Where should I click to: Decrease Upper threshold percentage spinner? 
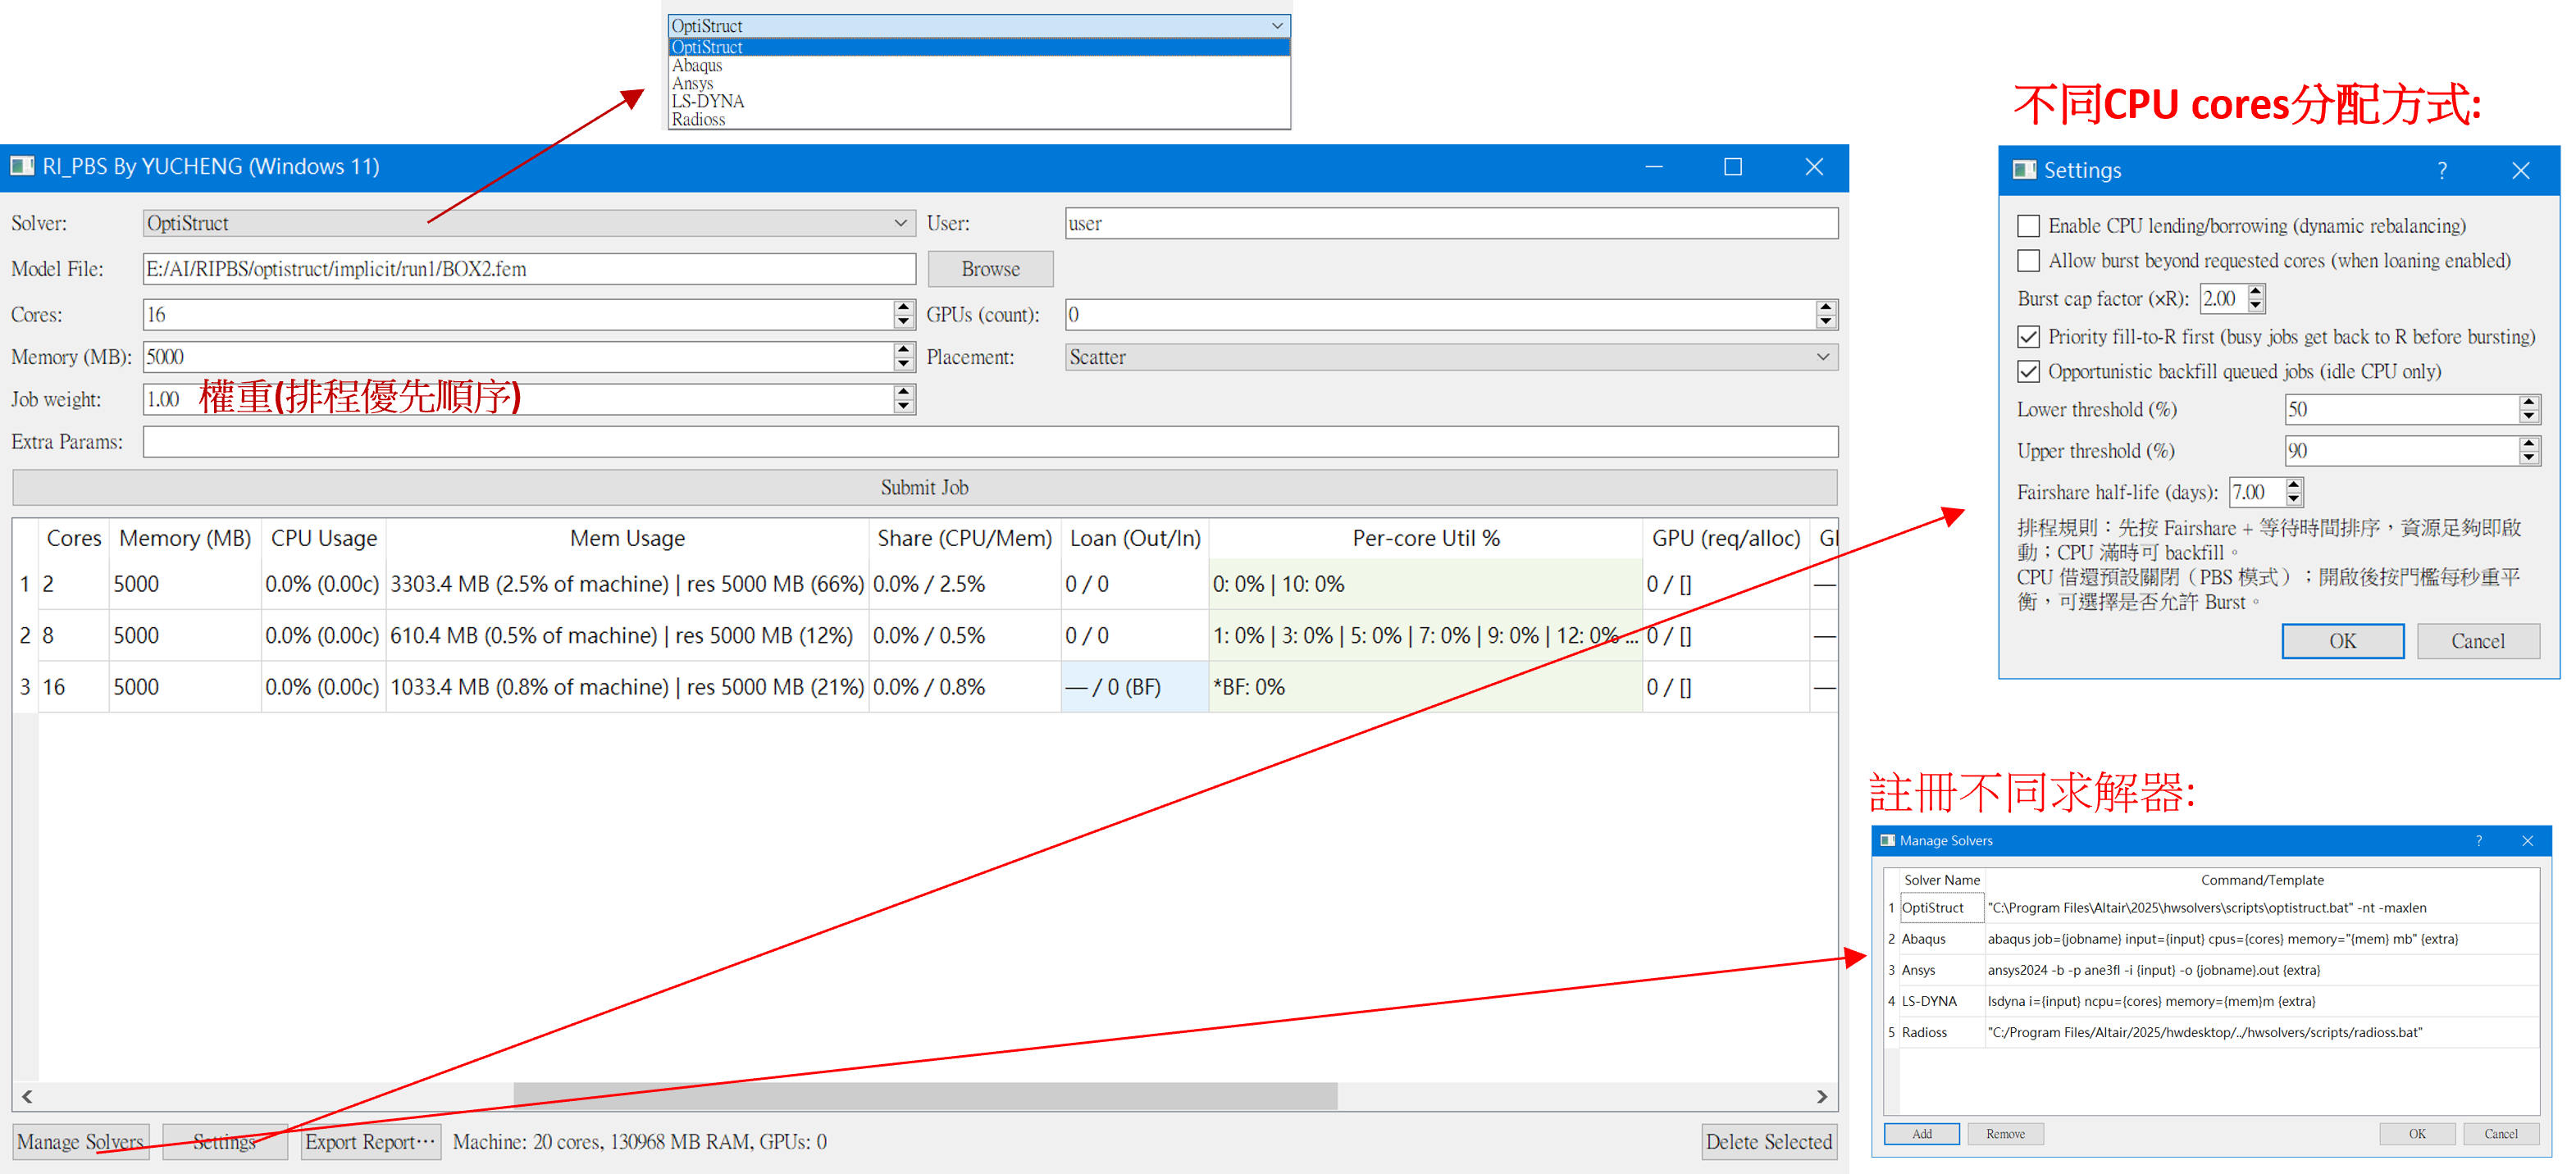[x=2528, y=457]
